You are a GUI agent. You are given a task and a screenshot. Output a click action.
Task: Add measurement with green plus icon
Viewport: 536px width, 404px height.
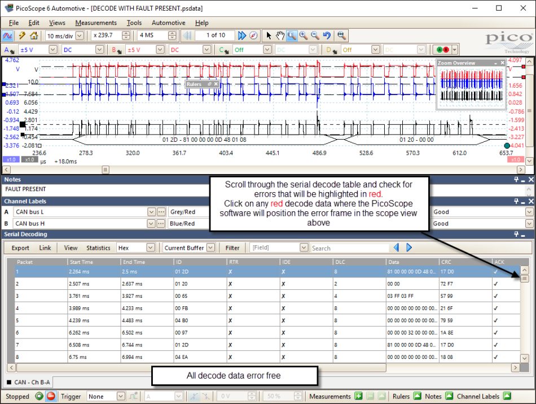(x=358, y=397)
